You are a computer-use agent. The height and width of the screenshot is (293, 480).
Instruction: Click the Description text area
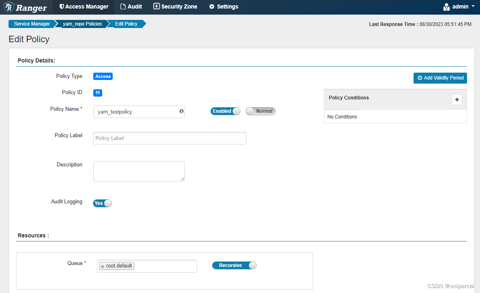[x=139, y=171]
